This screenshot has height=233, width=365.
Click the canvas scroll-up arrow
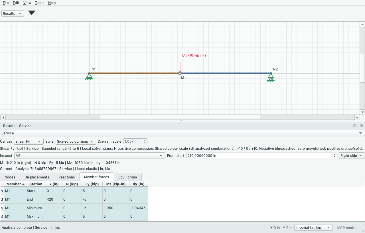[x=362, y=24]
